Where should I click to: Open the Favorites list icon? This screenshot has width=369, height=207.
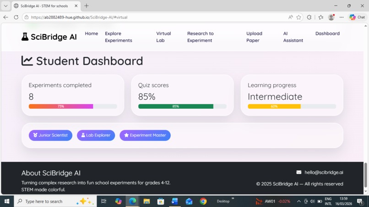tap(321, 17)
